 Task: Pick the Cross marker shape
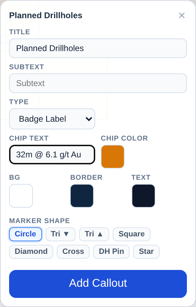tap(73, 252)
